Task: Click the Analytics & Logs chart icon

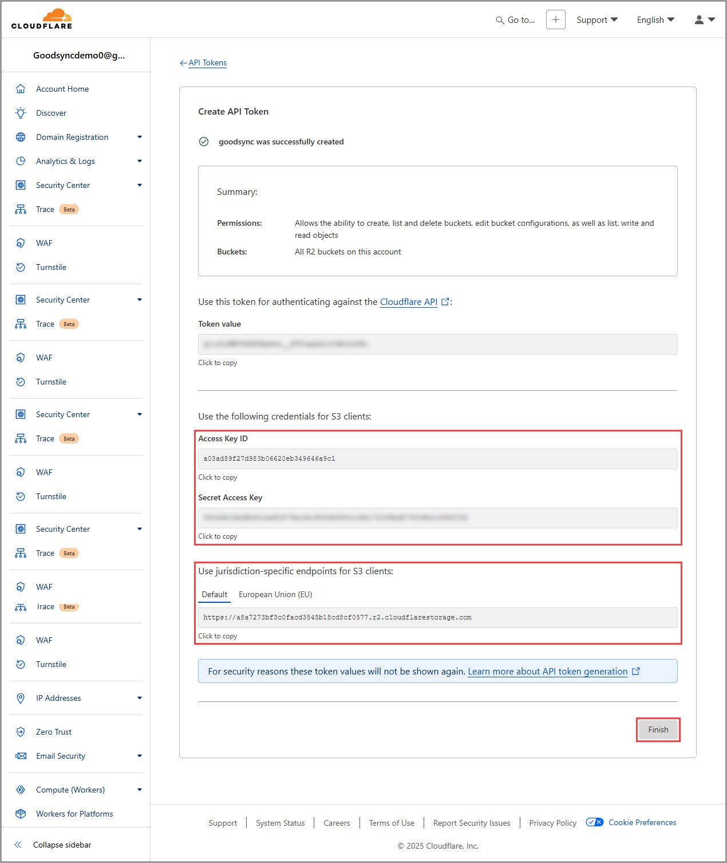Action: click(21, 161)
